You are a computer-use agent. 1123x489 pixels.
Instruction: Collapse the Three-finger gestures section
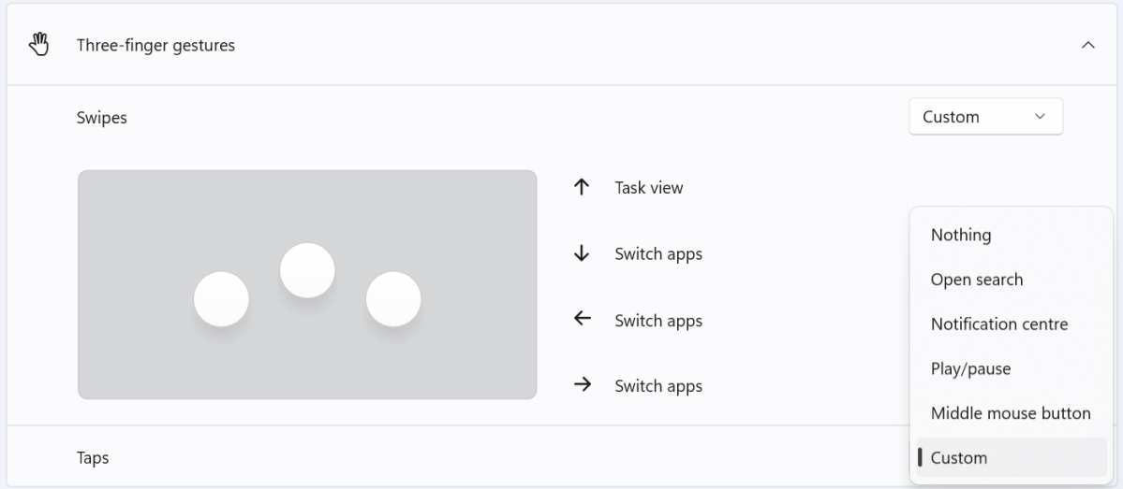click(1087, 45)
